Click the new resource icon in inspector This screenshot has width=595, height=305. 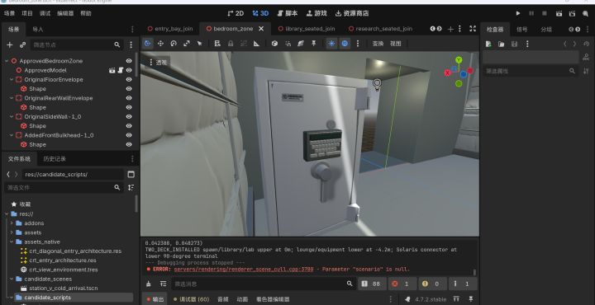[488, 44]
